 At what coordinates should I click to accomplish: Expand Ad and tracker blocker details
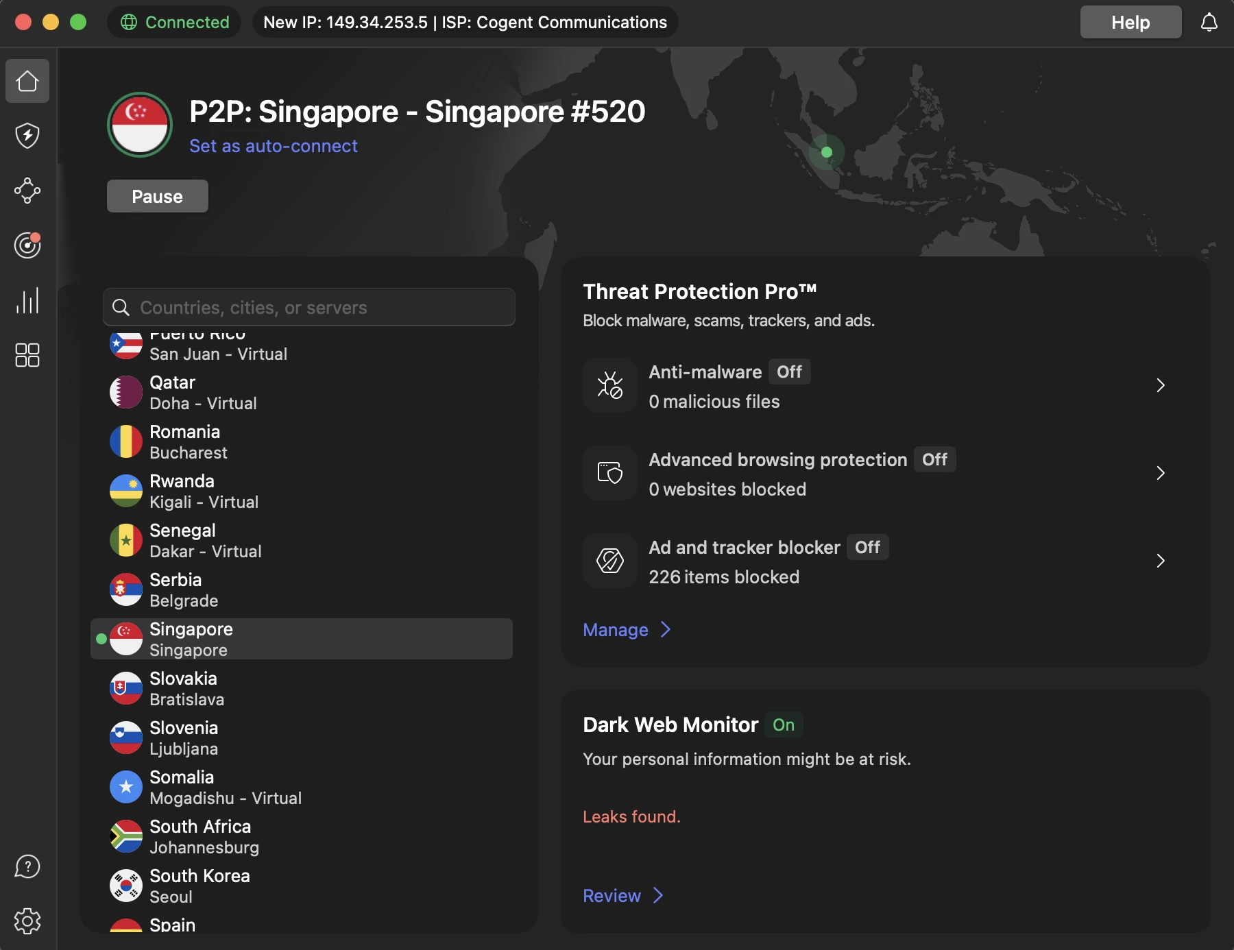click(1160, 561)
